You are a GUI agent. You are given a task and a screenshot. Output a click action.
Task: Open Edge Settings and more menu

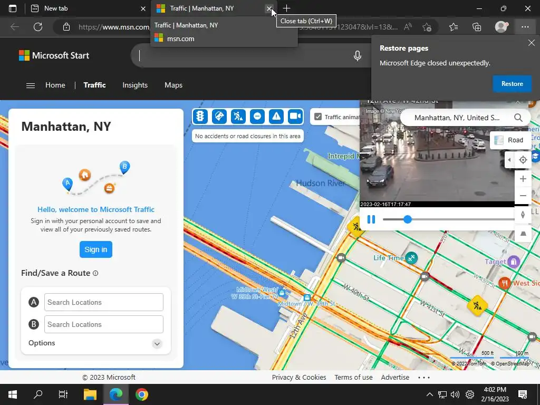coord(525,27)
